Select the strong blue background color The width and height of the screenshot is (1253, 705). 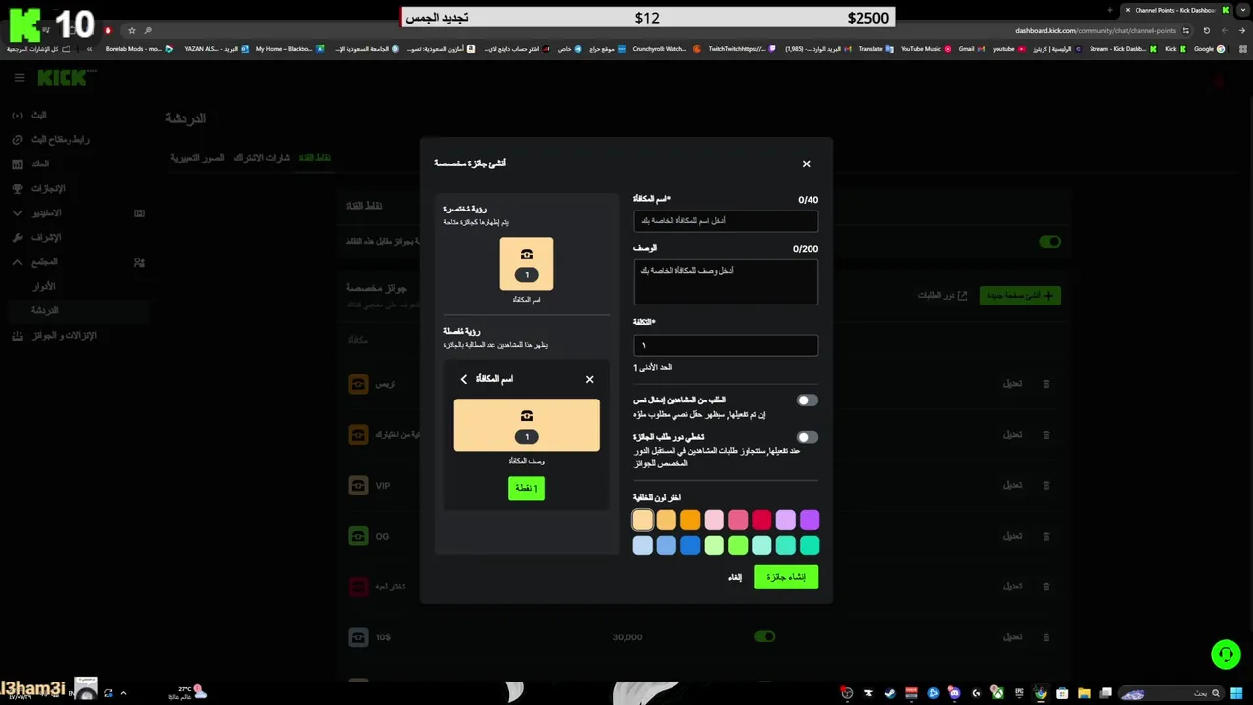(690, 545)
